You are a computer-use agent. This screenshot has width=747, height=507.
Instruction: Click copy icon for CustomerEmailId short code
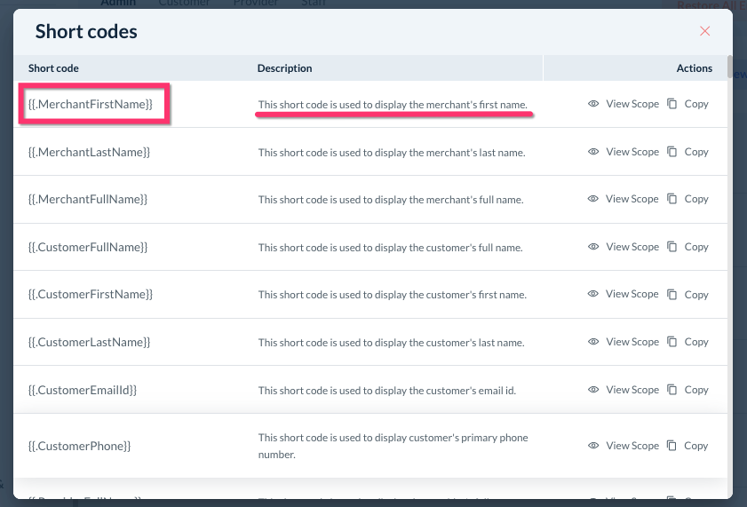click(672, 390)
